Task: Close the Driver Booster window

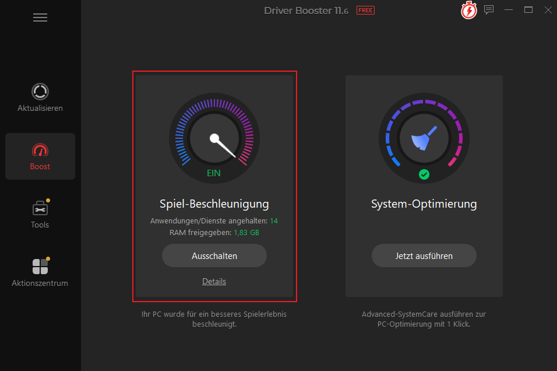Action: coord(548,10)
